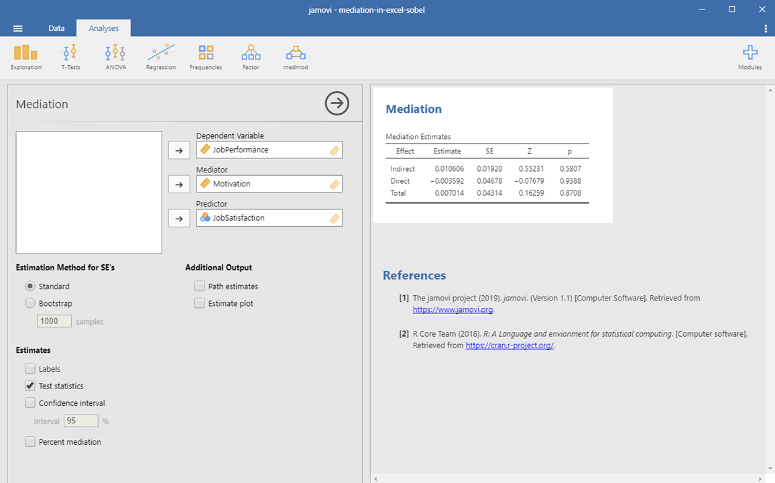Click the Analyses tab
Screen dimensions: 775x483
pyautogui.click(x=103, y=28)
